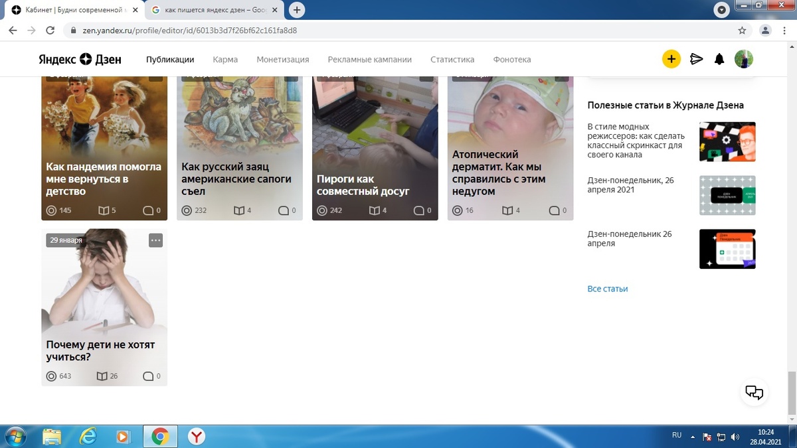Screen dimensions: 797x448
Task: Click the Windows Start button
Action: pos(15,436)
